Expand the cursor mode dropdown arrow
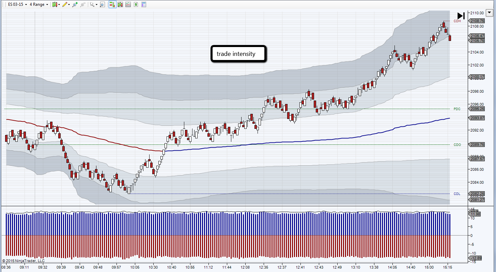496x272 pixels. (x=97, y=5)
